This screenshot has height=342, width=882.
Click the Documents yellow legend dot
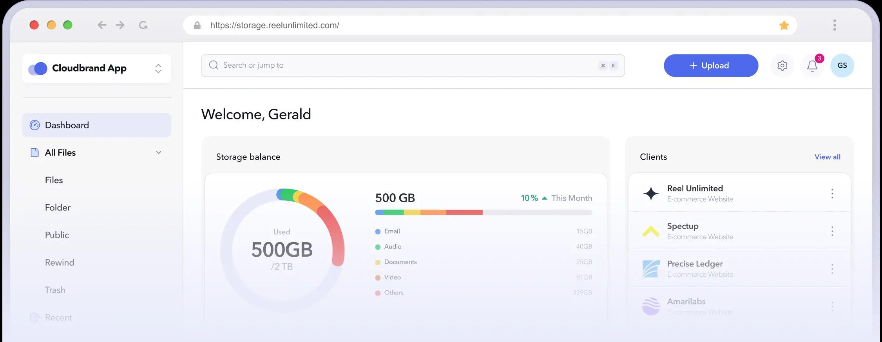[378, 262]
